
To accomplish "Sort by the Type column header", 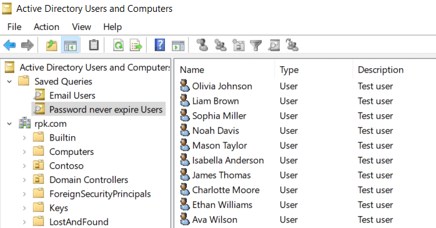I will tap(289, 70).
